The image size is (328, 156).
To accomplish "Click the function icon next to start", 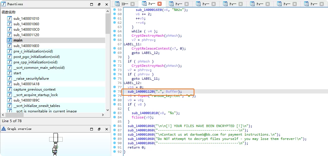I will tap(9, 73).
